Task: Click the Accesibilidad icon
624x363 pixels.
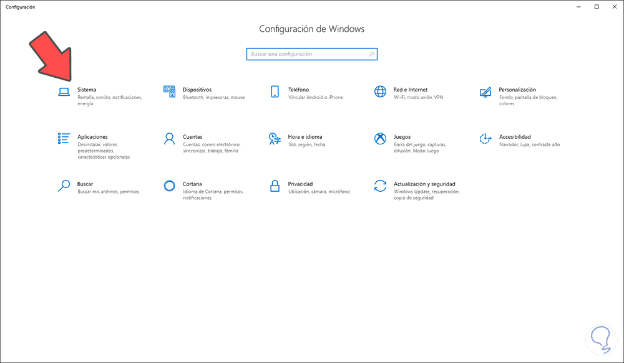Action: pyautogui.click(x=485, y=138)
